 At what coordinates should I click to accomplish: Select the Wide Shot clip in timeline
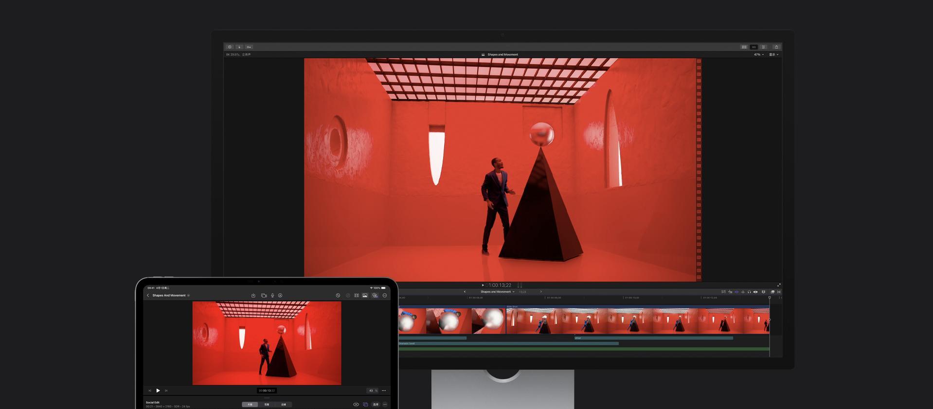point(638,320)
